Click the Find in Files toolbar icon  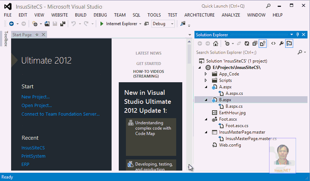click(x=183, y=24)
